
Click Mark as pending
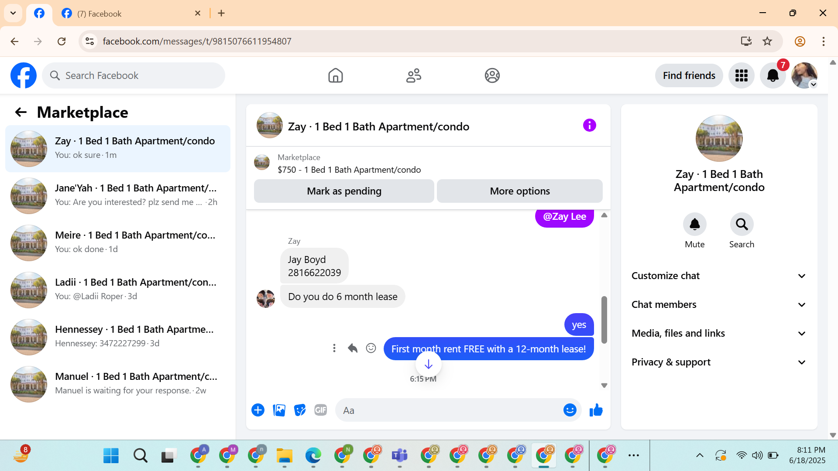(x=344, y=191)
